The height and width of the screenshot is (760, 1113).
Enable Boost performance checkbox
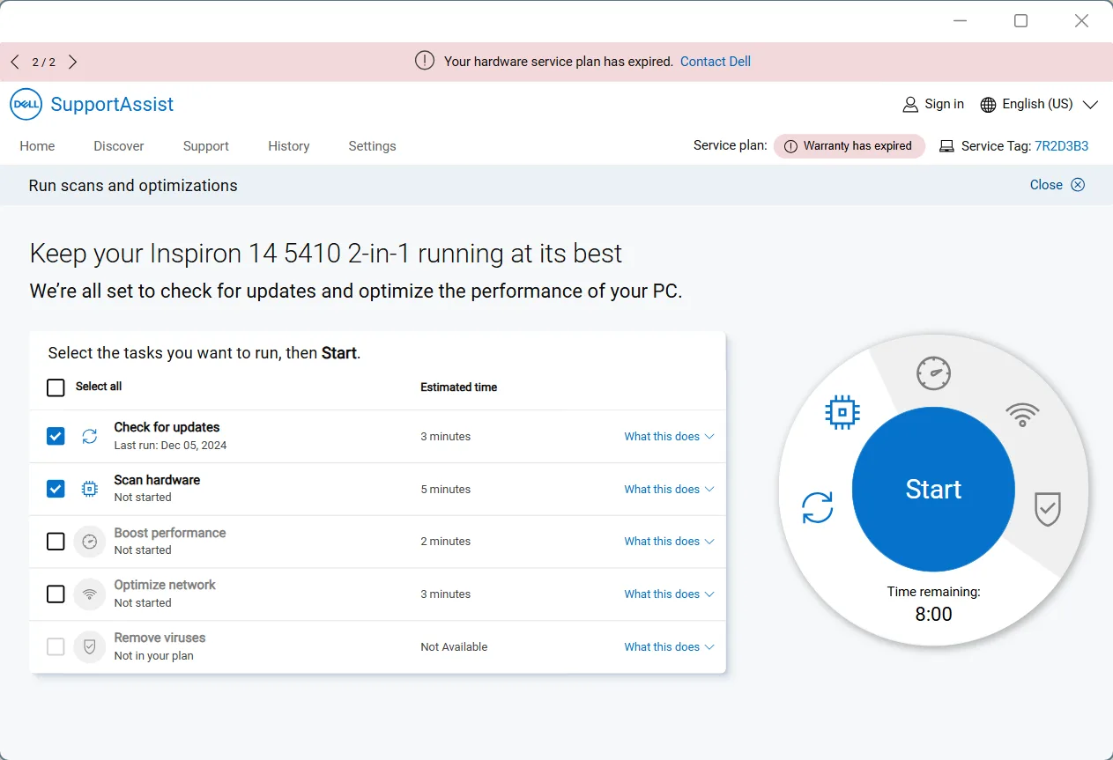click(x=56, y=542)
